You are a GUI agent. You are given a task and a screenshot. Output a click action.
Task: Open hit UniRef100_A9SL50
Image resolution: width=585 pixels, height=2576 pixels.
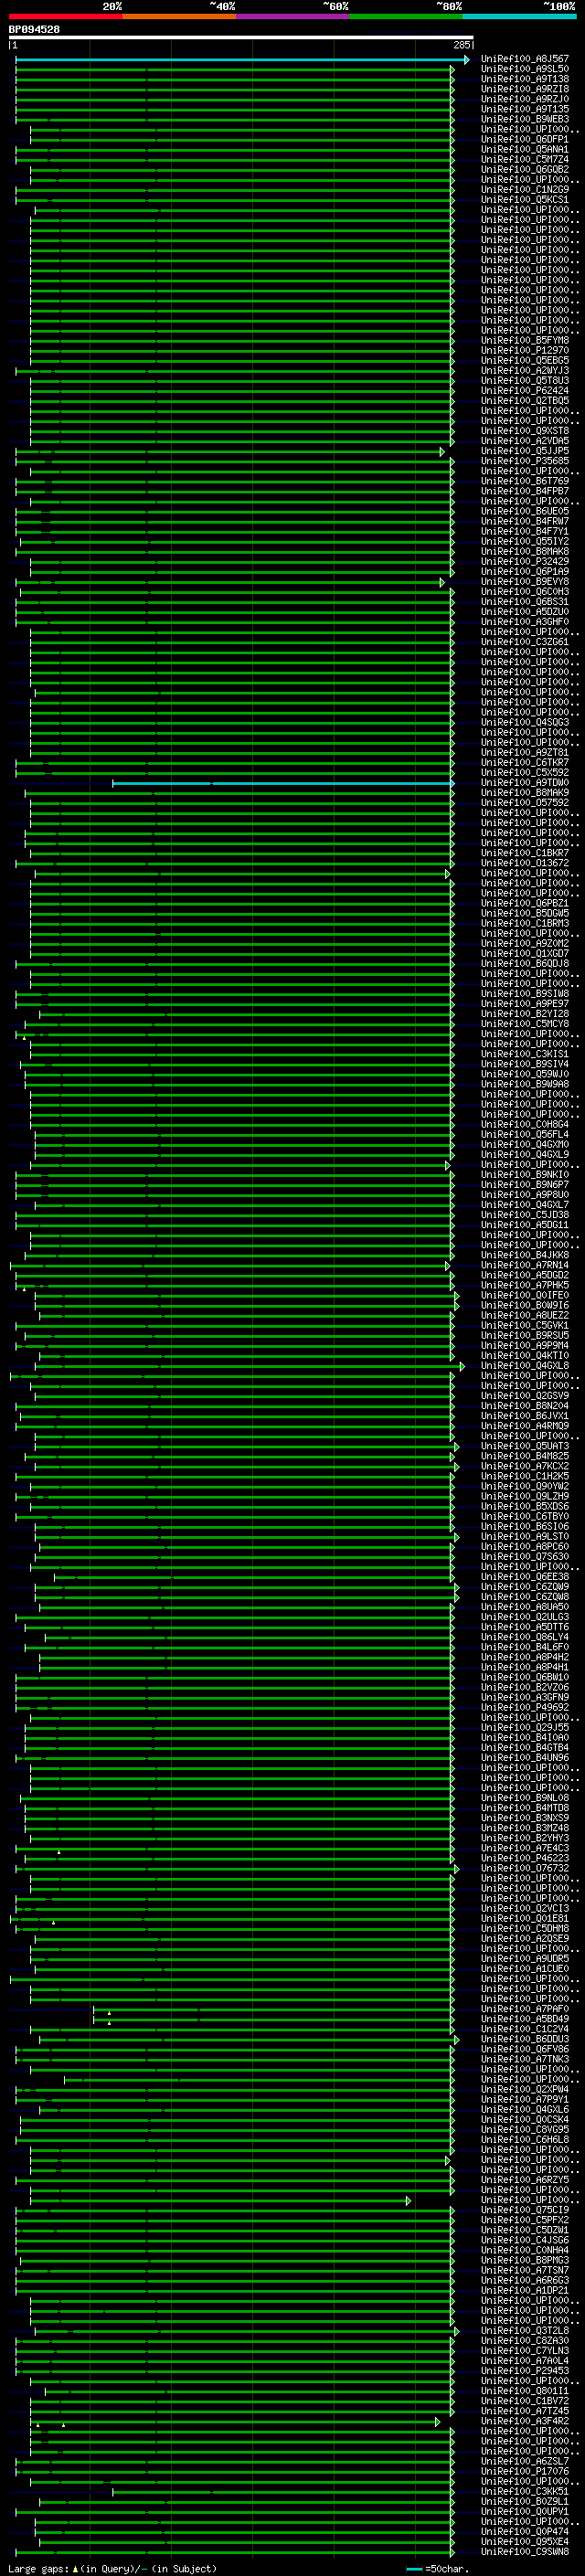[x=525, y=70]
